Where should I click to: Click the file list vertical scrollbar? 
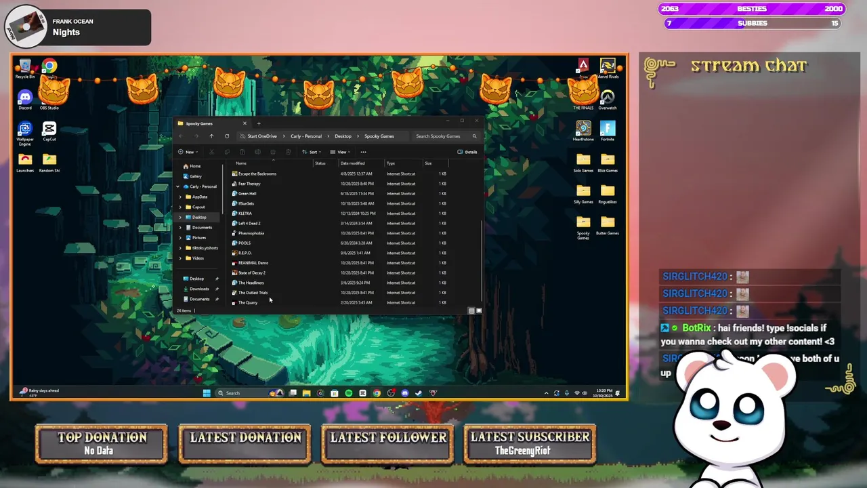tap(481, 261)
